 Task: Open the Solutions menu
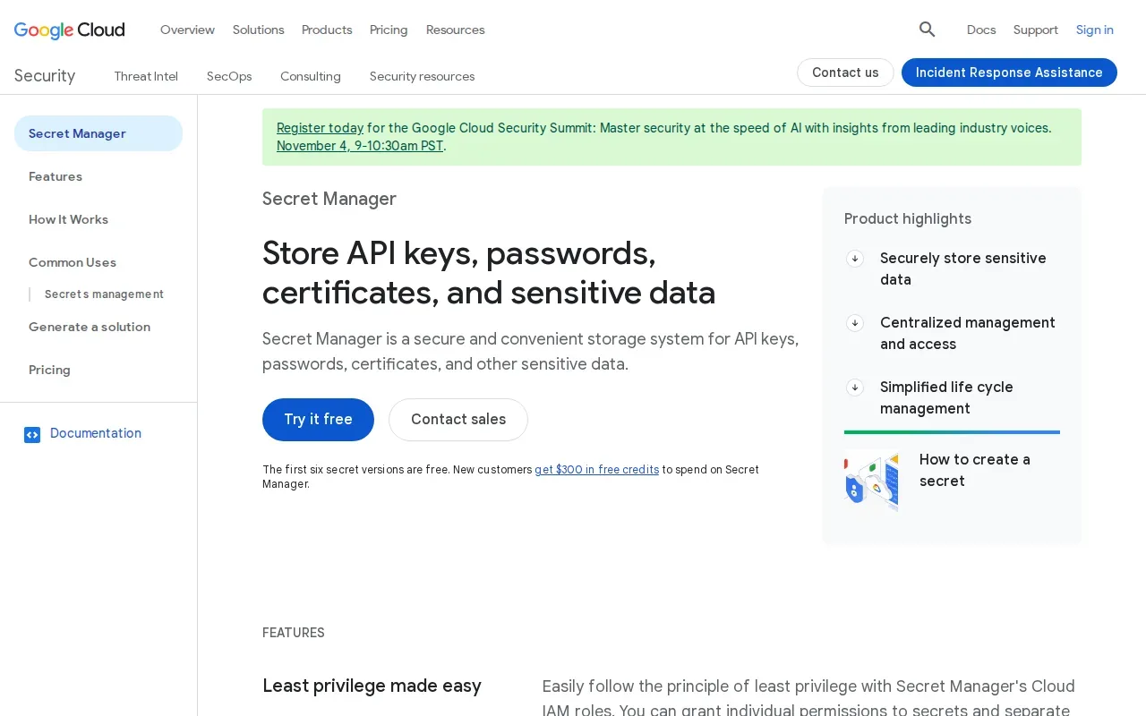258,30
